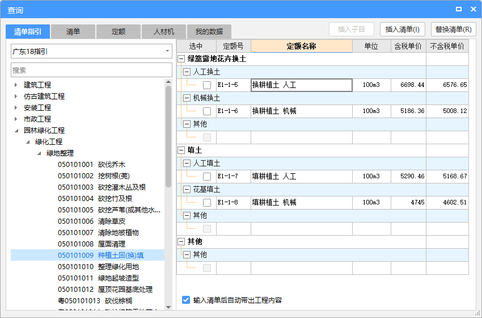Open the 定额 tab

click(x=119, y=31)
